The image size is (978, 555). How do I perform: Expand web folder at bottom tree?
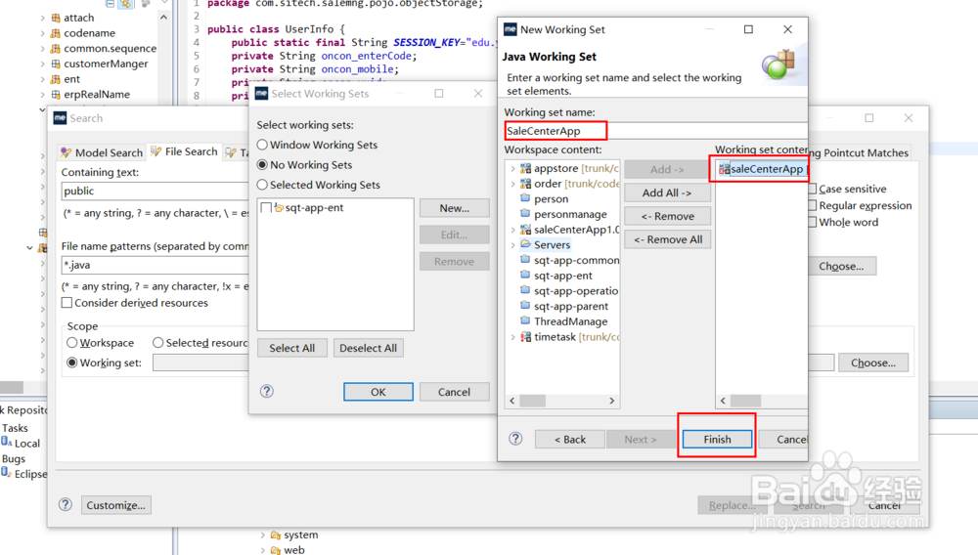[262, 550]
